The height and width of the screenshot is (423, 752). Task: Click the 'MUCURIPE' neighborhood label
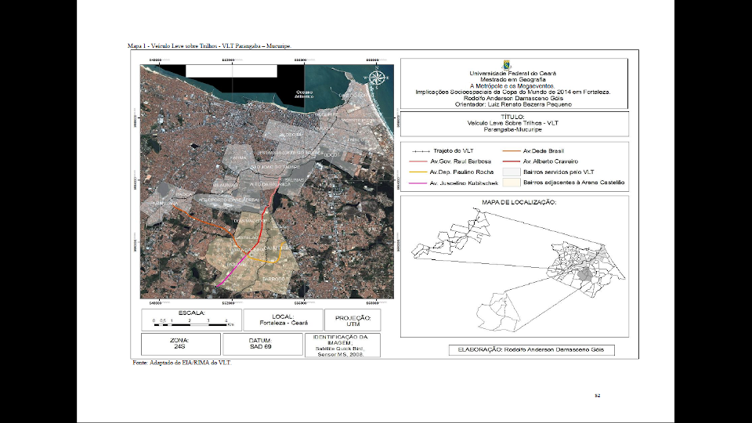pyautogui.click(x=326, y=115)
